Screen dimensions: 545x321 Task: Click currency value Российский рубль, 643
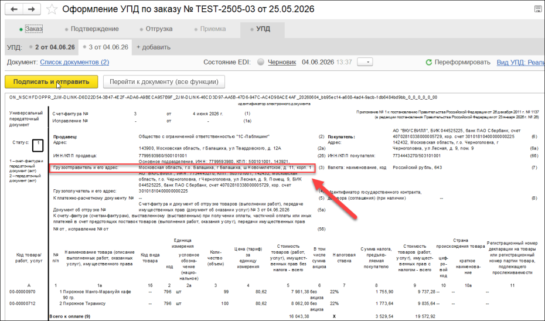(x=417, y=168)
